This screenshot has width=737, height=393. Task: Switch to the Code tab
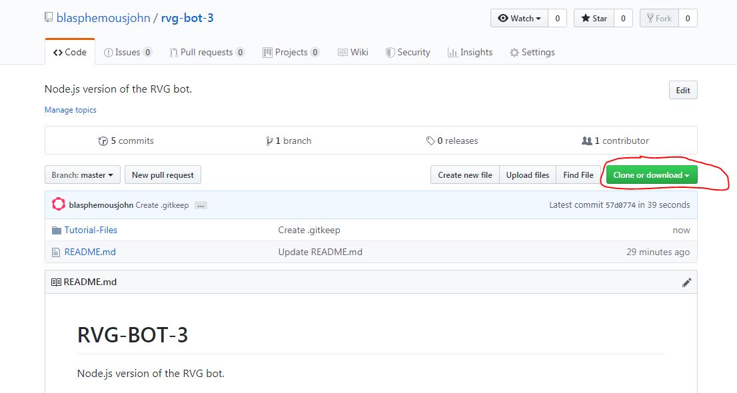point(70,52)
